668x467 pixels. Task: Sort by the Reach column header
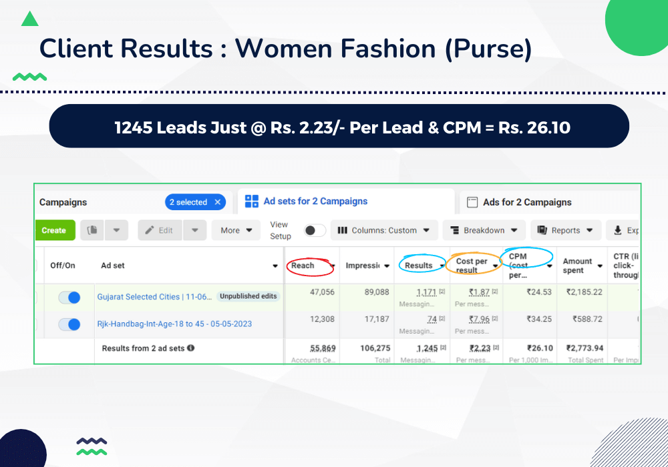pos(303,266)
